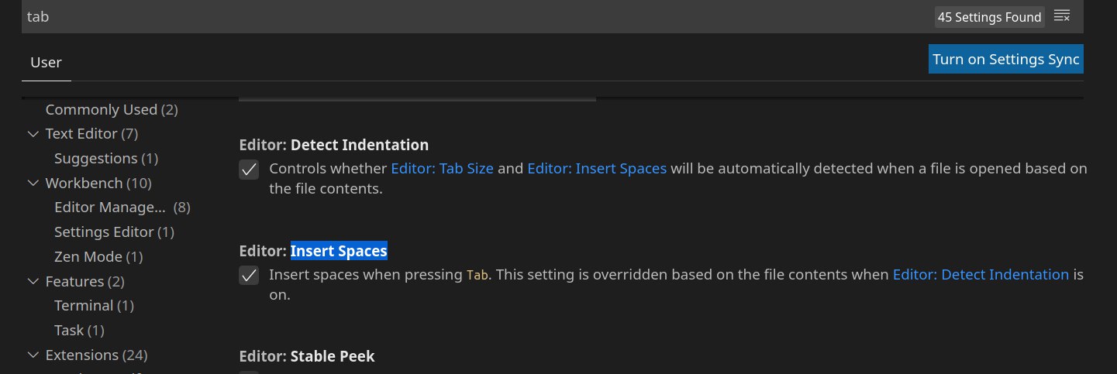Image resolution: width=1117 pixels, height=374 pixels.
Task: Open Editor Management settings group
Action: (122, 208)
